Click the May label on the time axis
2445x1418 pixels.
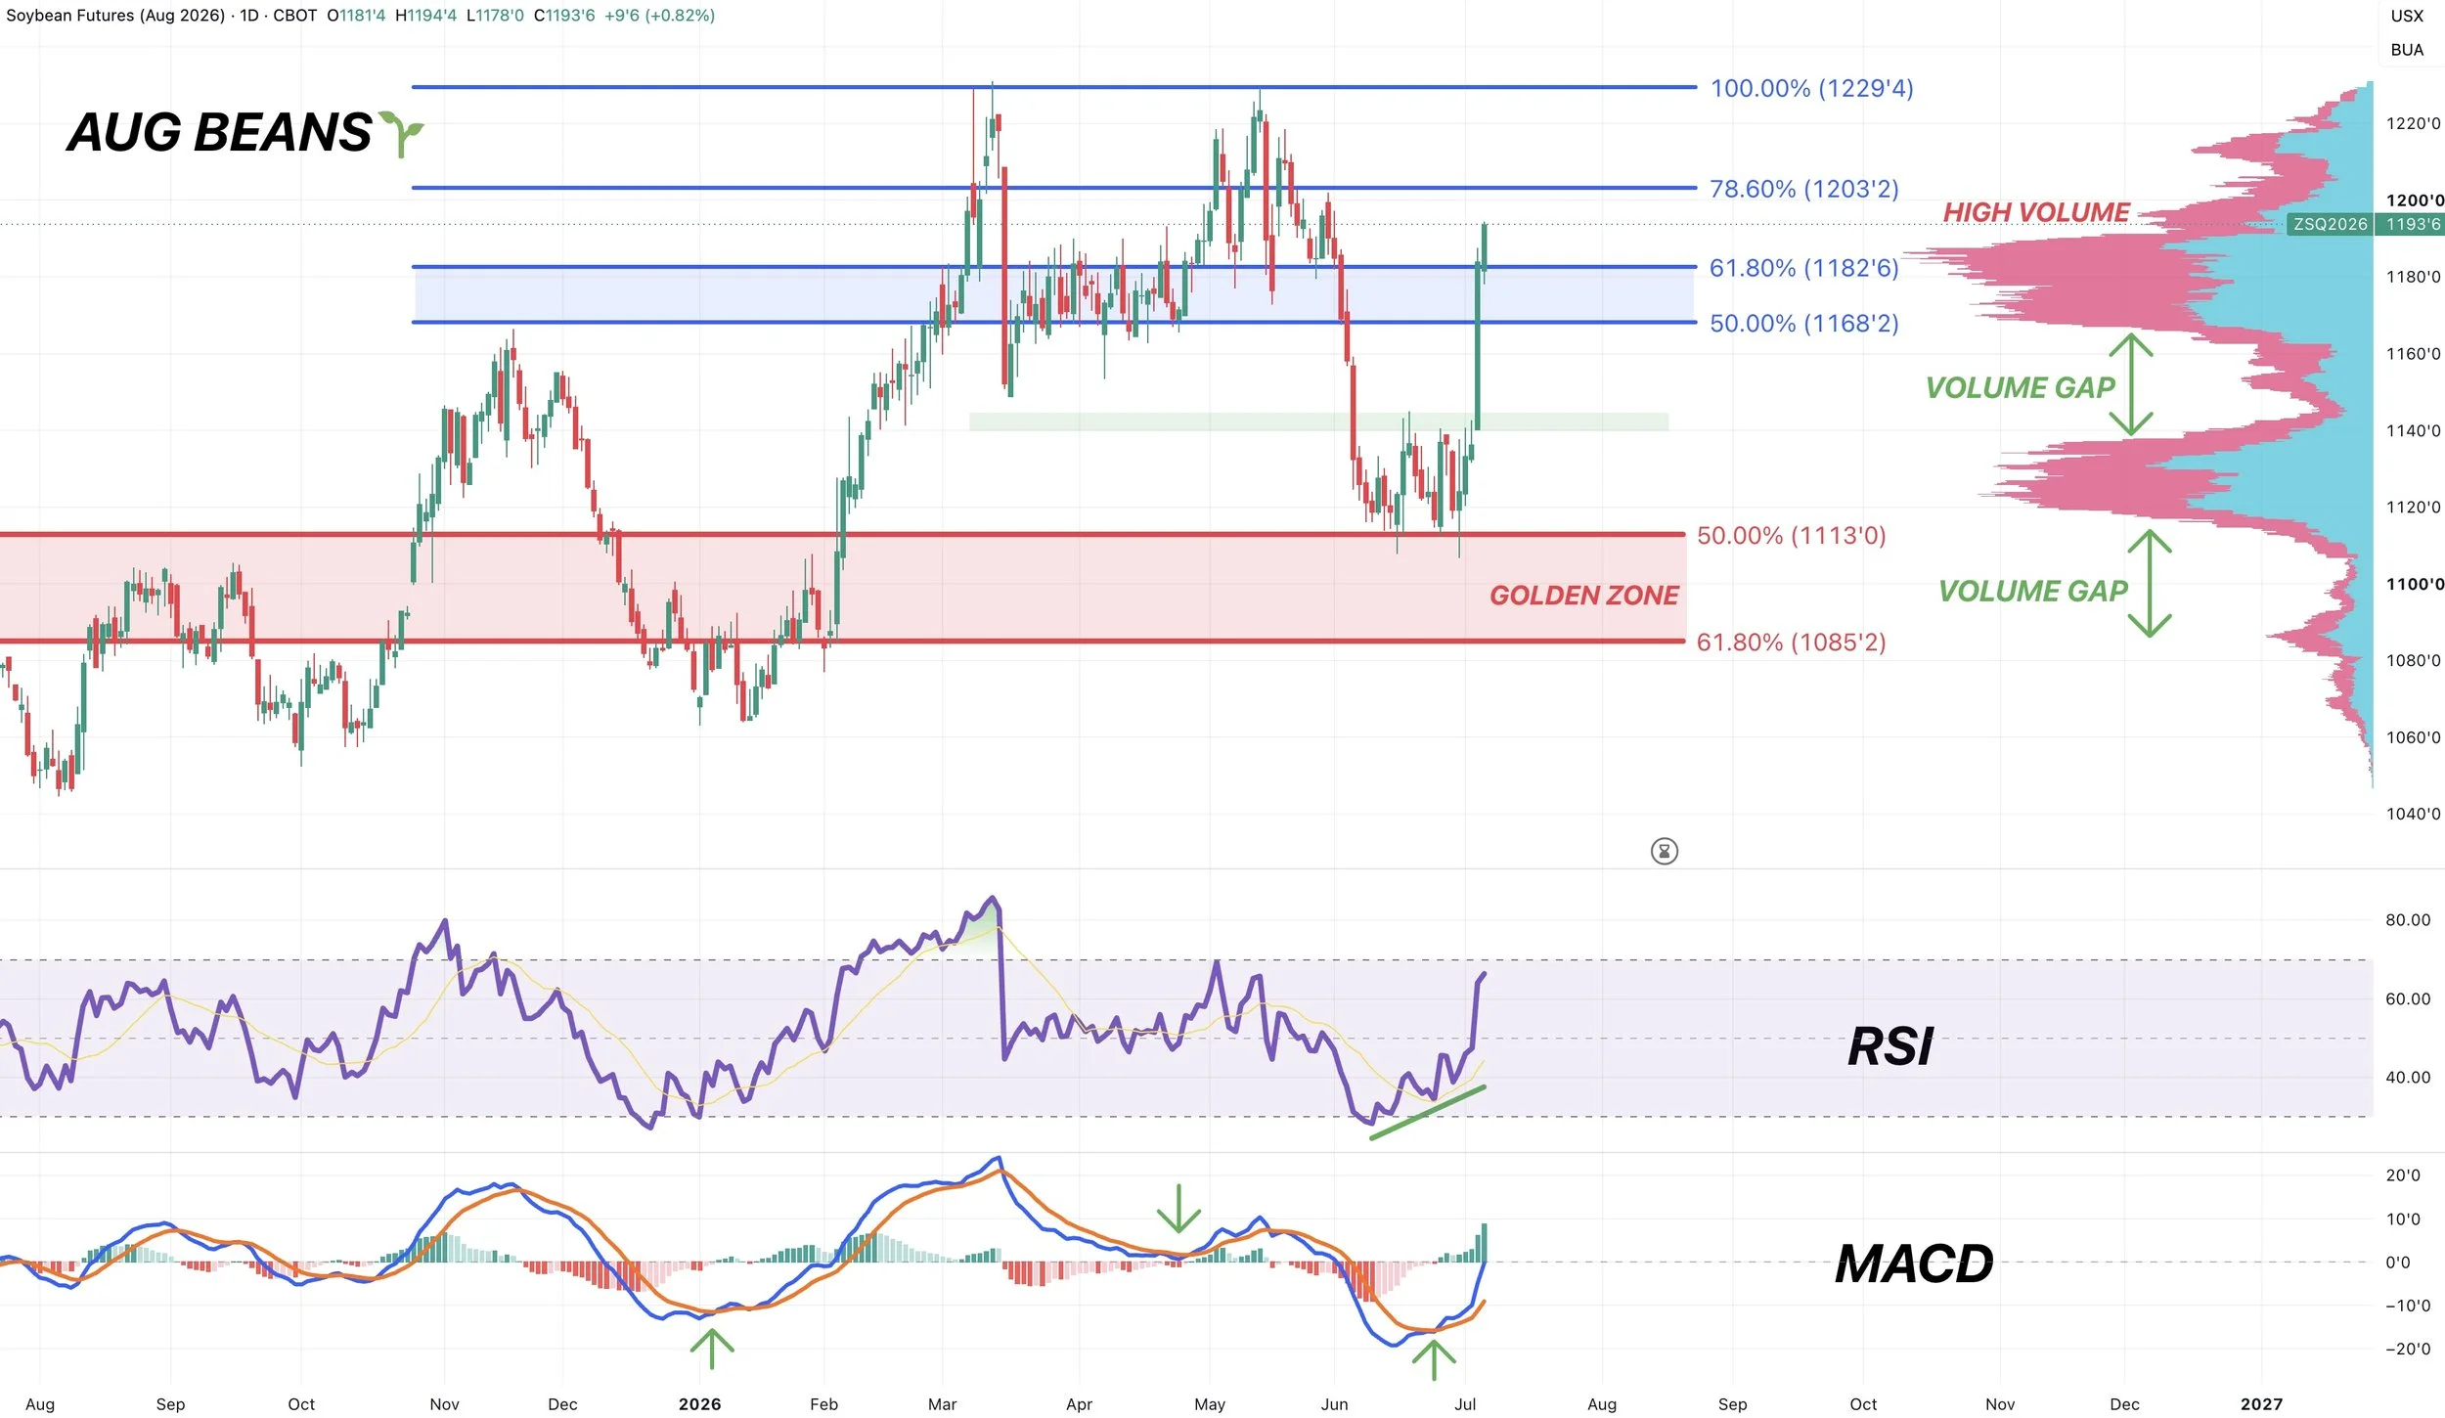tap(1210, 1404)
